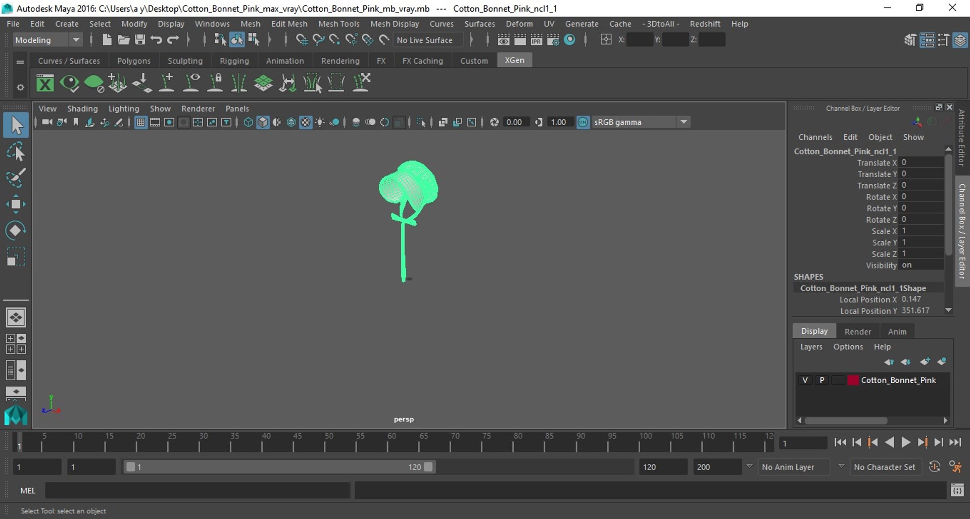This screenshot has width=970, height=519.
Task: Click the Redo arrow icon
Action: 173,40
